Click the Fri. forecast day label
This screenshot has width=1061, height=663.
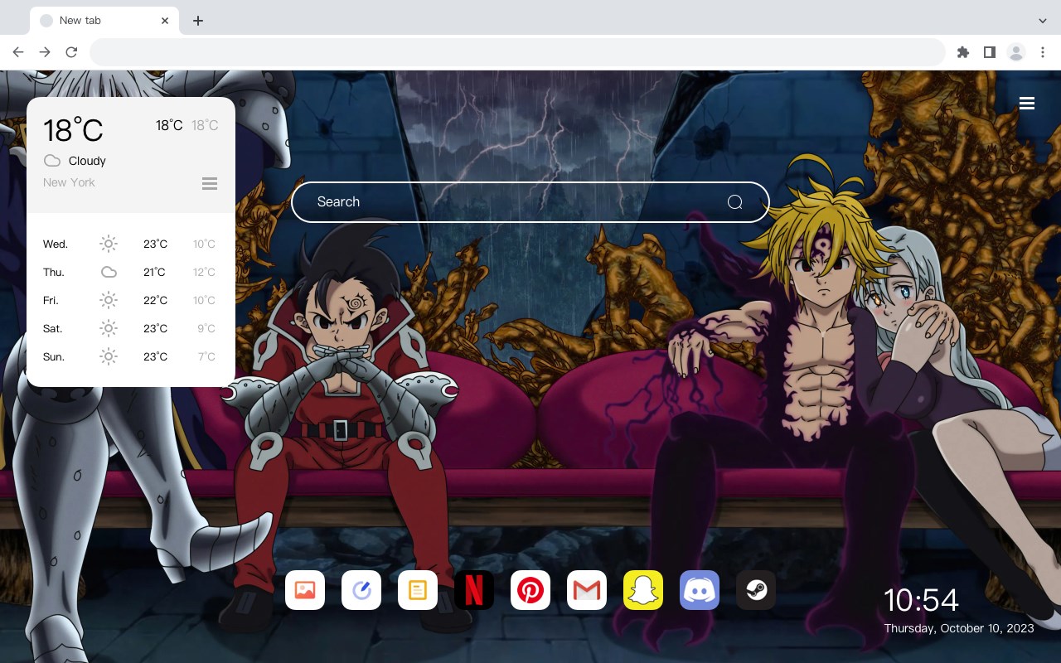click(x=51, y=300)
